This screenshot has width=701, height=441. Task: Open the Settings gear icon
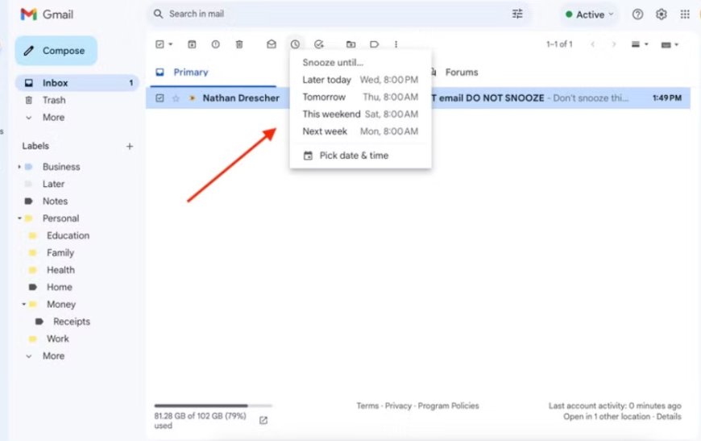(662, 15)
